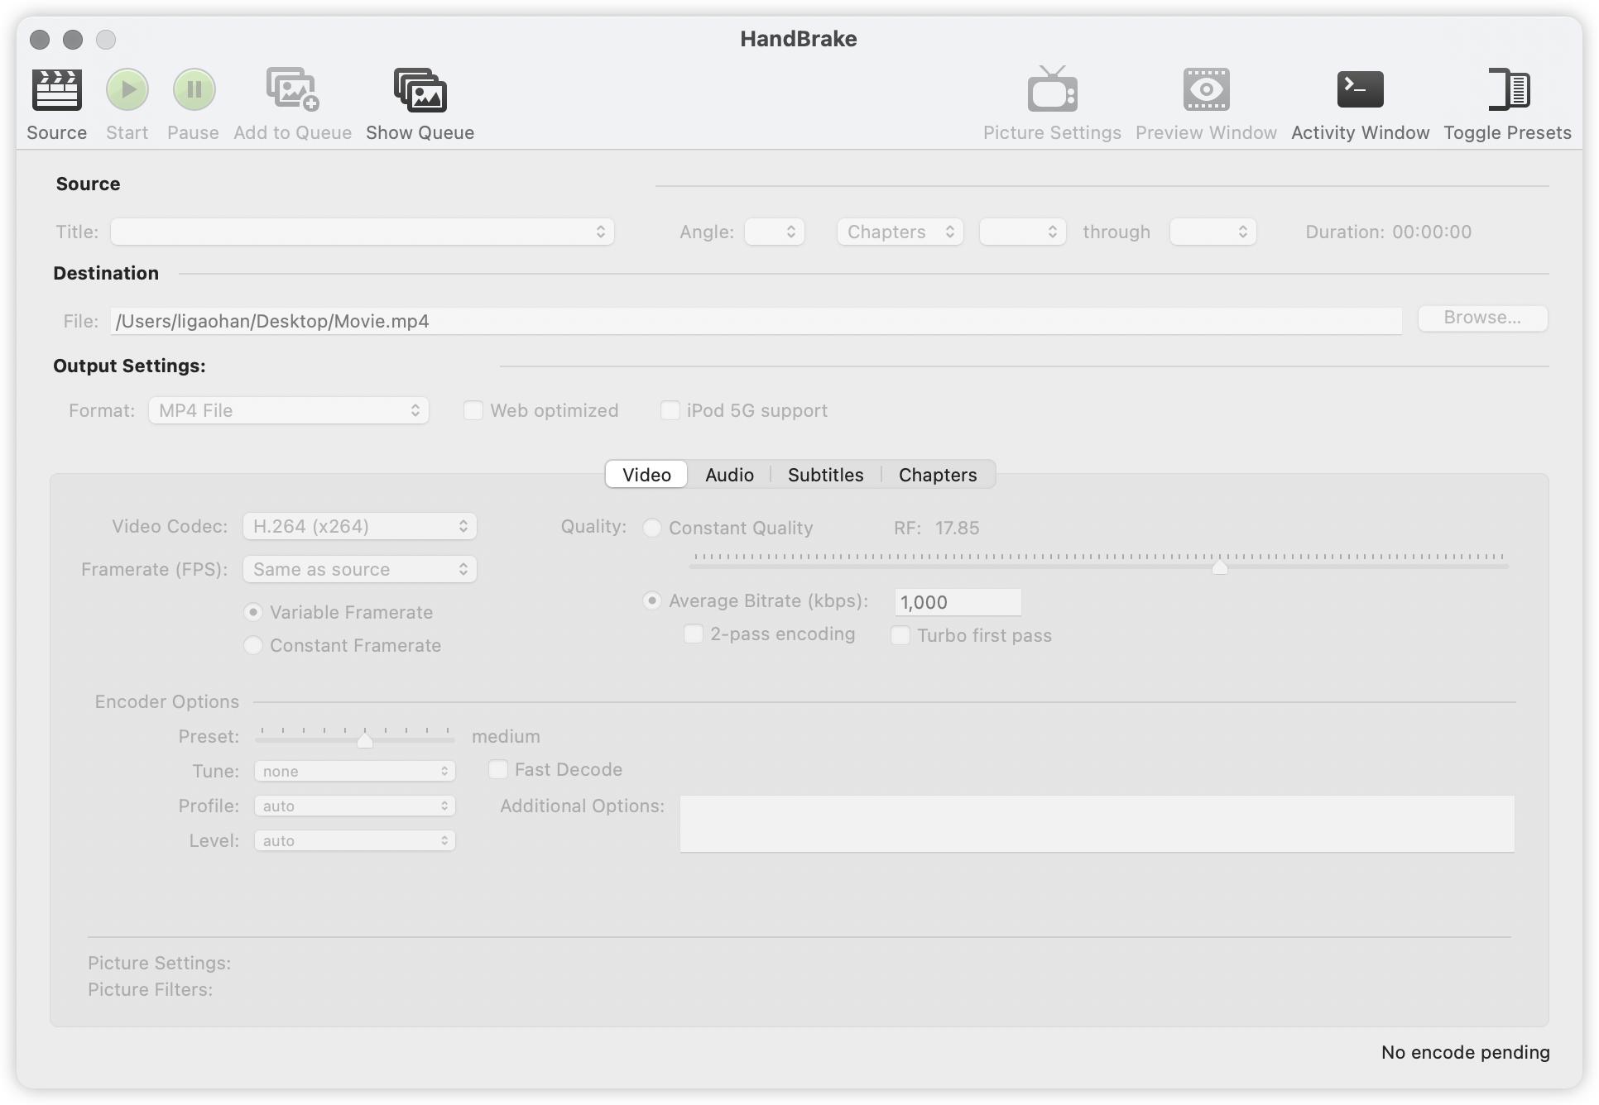
Task: Open the Video Codec H.264 dropdown
Action: click(359, 526)
